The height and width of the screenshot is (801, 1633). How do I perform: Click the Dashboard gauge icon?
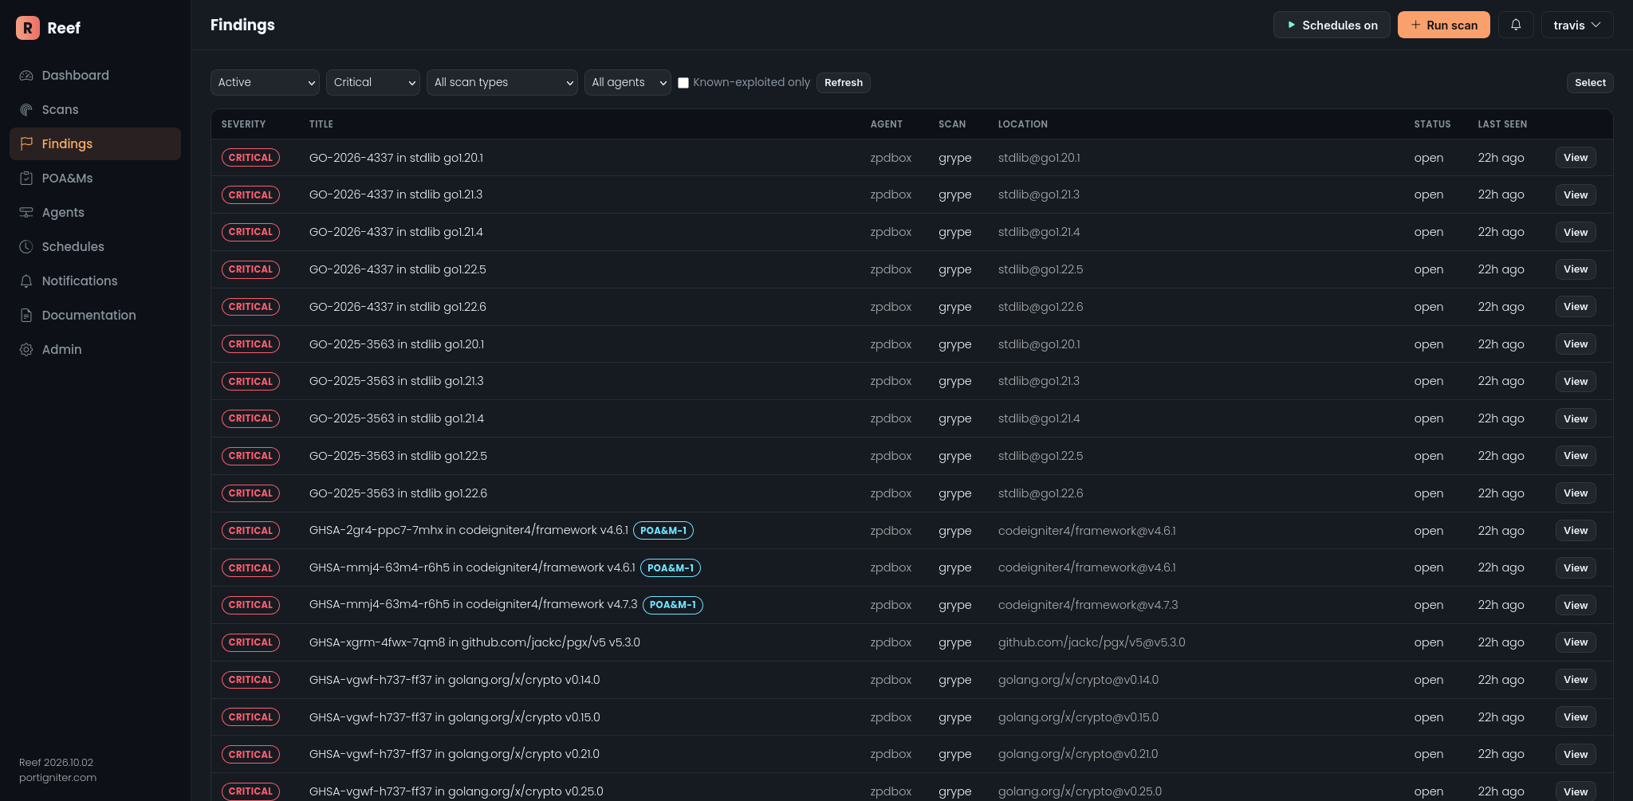26,76
